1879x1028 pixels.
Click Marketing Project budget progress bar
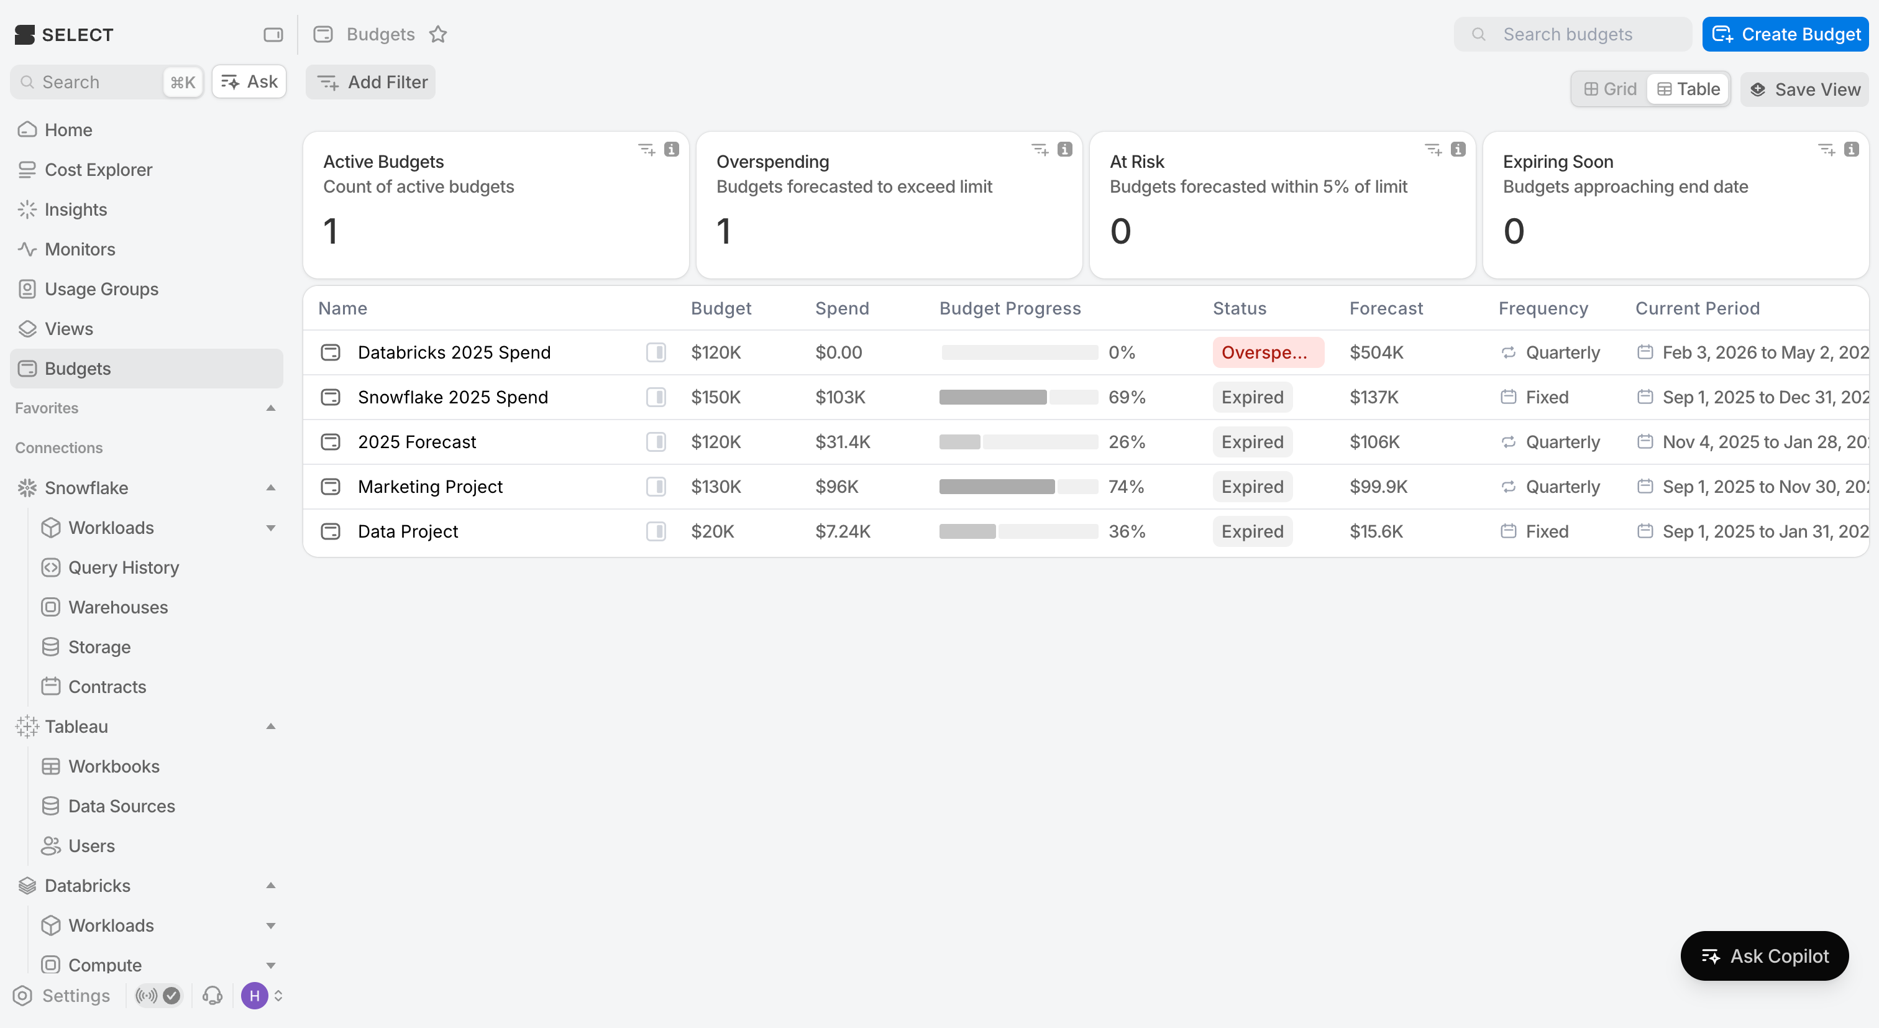coord(1018,487)
